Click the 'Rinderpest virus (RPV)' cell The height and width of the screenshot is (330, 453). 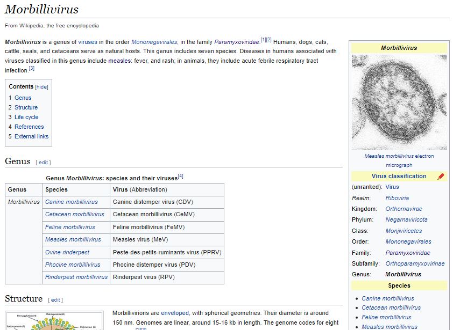click(x=167, y=277)
